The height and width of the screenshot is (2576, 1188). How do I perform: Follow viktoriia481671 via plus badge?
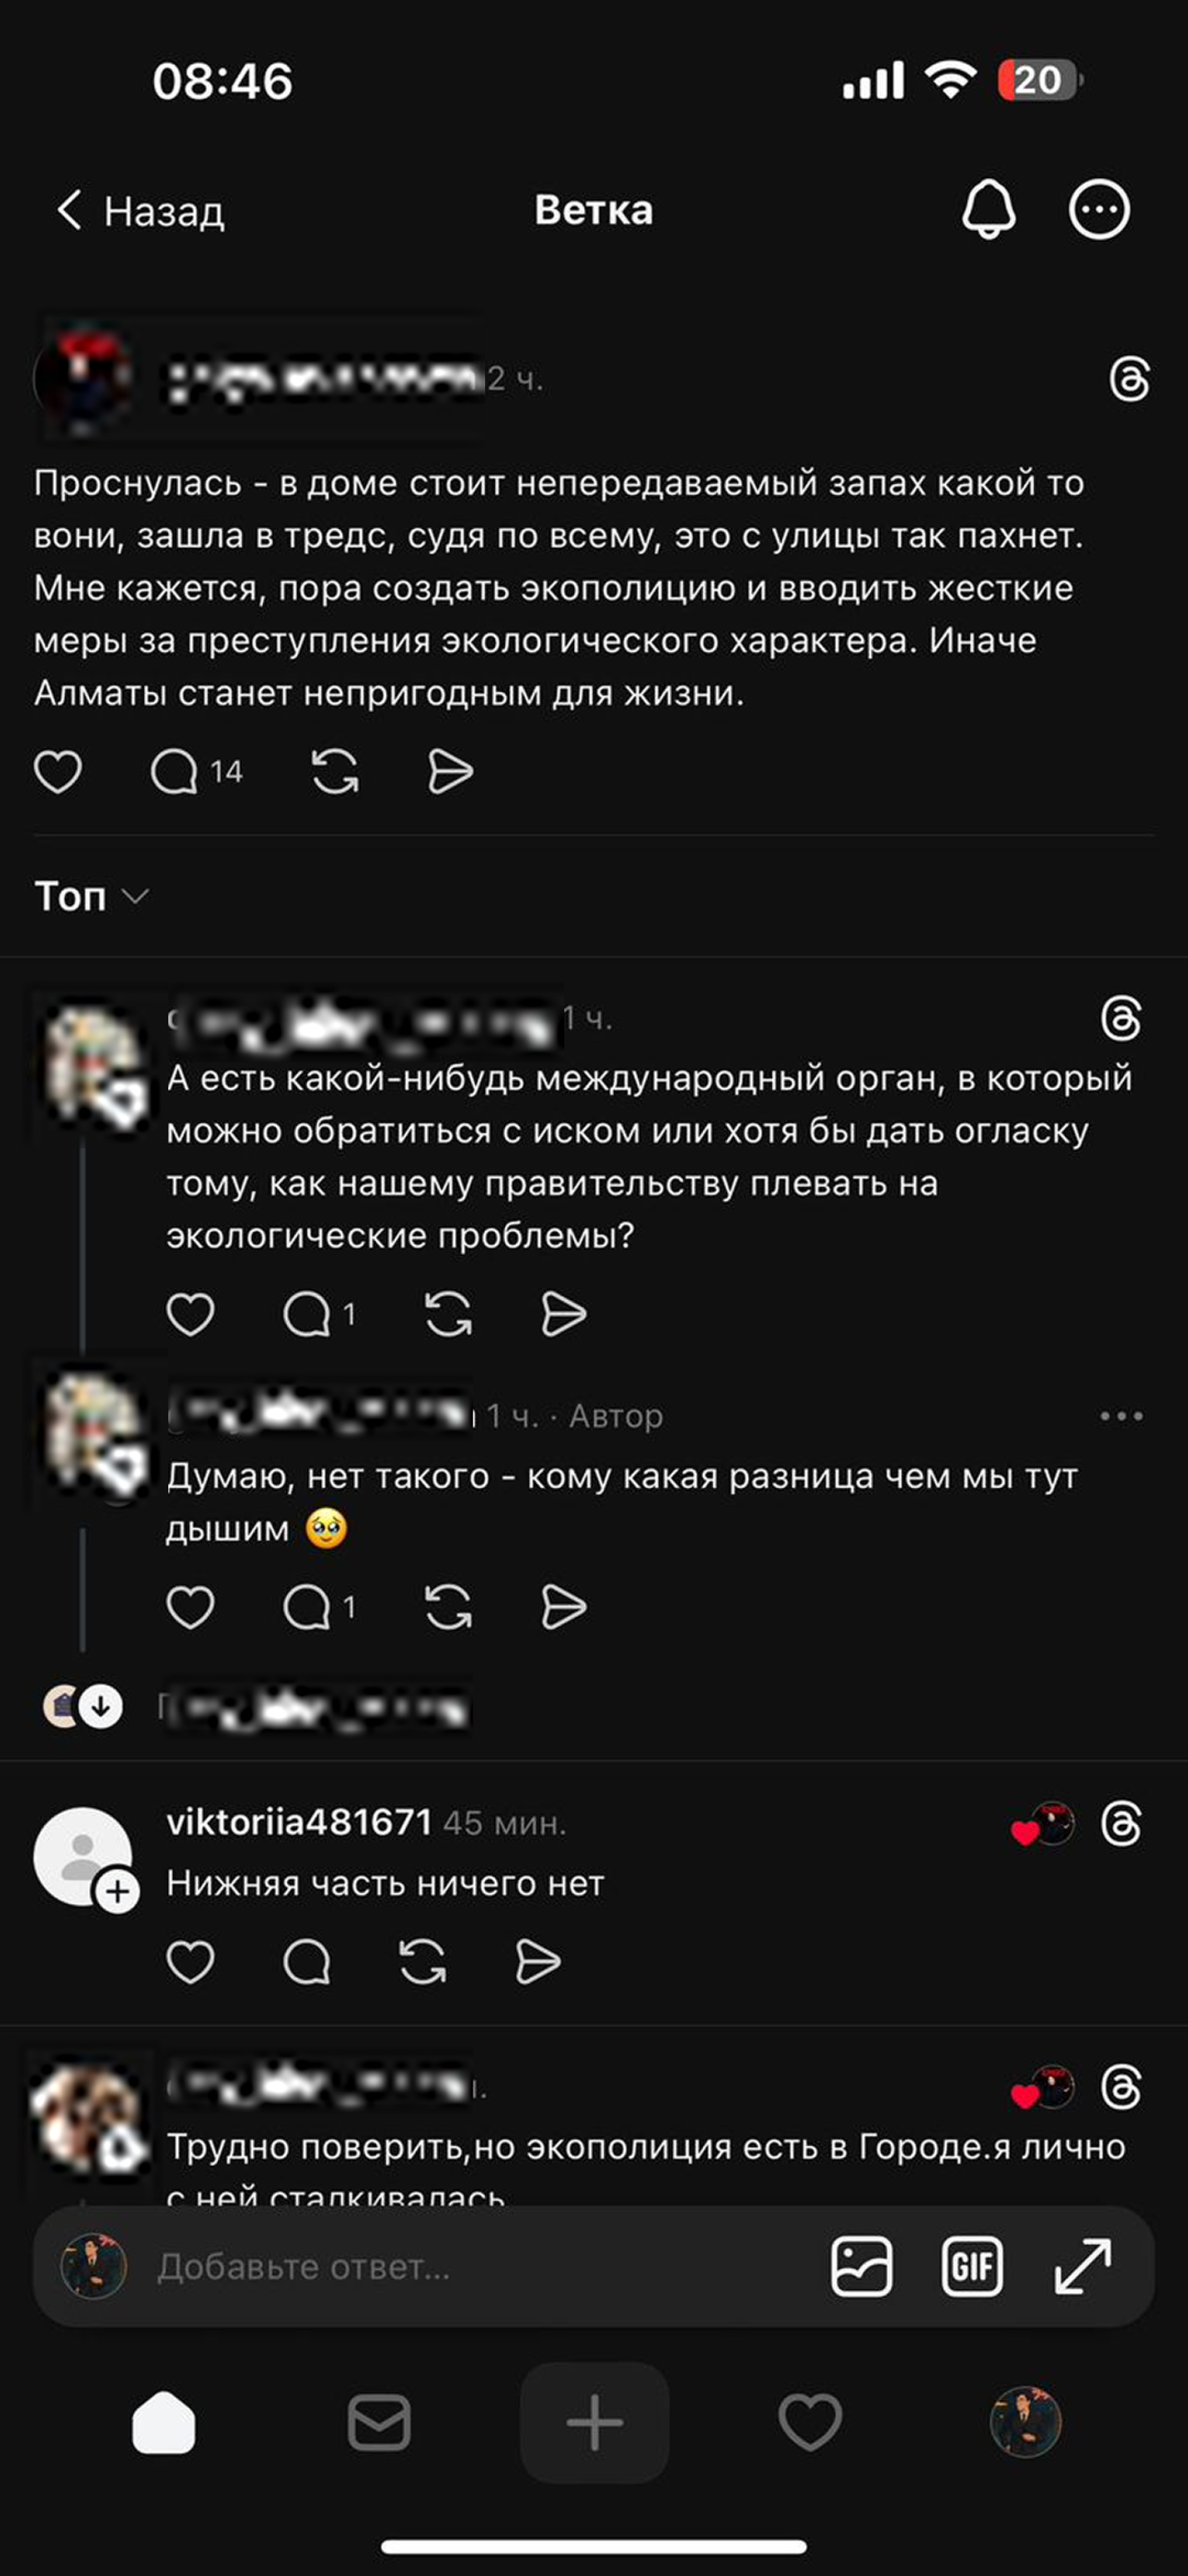tap(118, 1891)
